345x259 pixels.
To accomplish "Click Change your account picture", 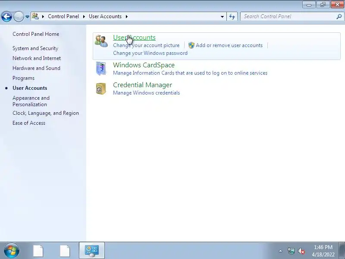I will [x=146, y=45].
